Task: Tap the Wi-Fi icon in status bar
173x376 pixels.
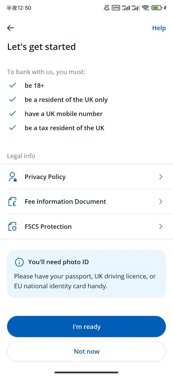Action: [x=145, y=8]
